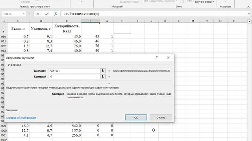Select column E header
Screen dimensions: 252x141
(67, 21)
